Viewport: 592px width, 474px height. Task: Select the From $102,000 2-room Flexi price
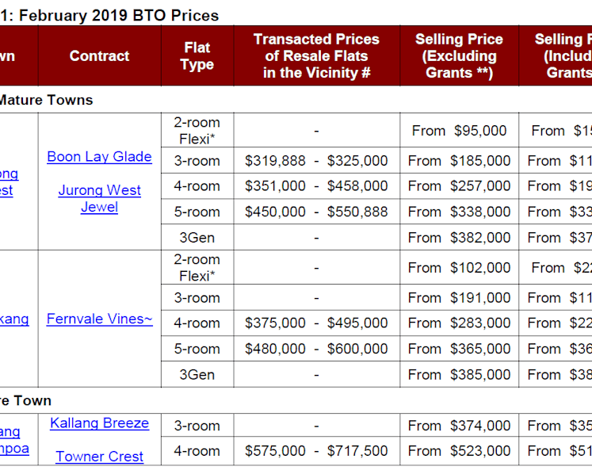(x=459, y=268)
